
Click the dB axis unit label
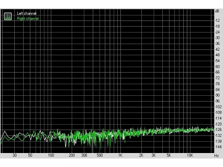click(217, 11)
